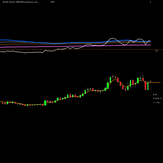This screenshot has width=163, height=163.
Task: Click the 'Weekly Charts' header text
Action: tap(8, 2)
